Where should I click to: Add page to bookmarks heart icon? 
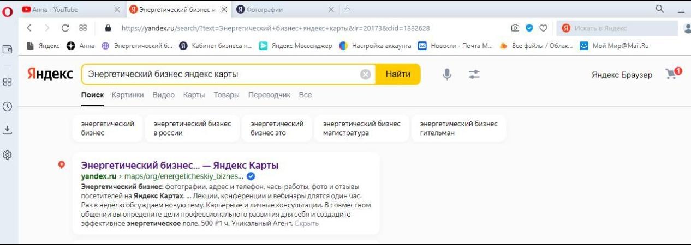coord(543,28)
